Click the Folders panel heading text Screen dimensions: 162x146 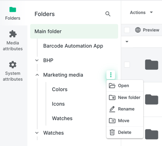(44, 14)
